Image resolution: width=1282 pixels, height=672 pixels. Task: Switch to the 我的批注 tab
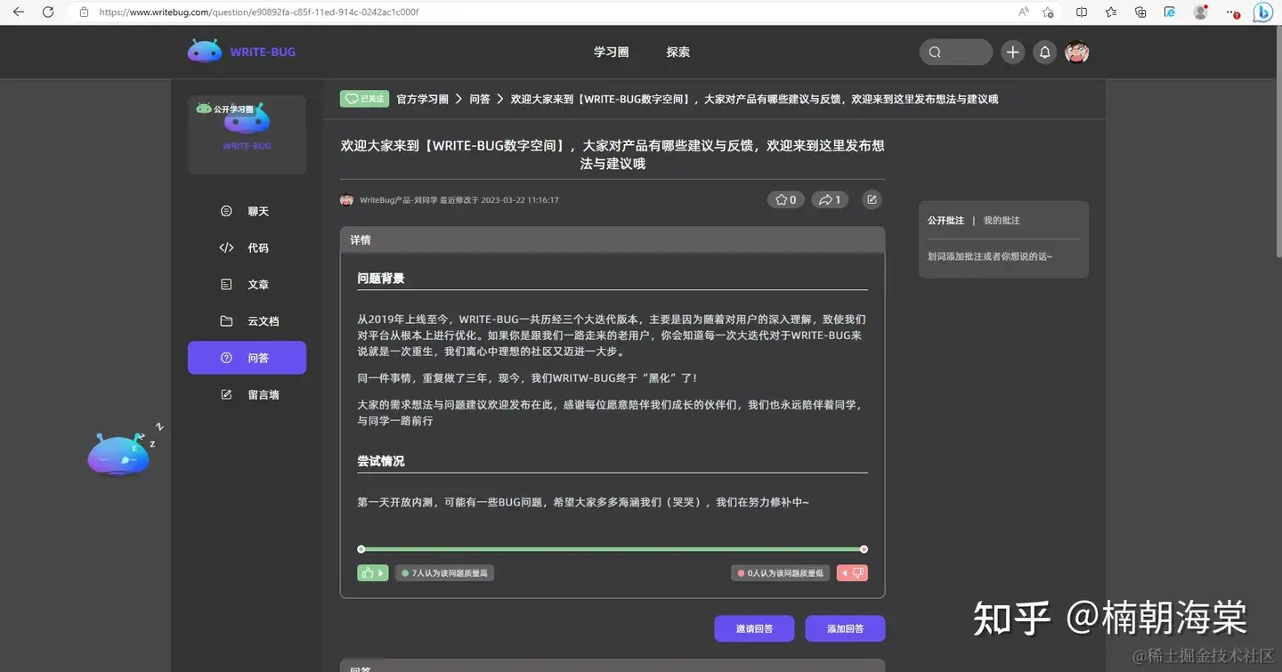(x=1002, y=220)
